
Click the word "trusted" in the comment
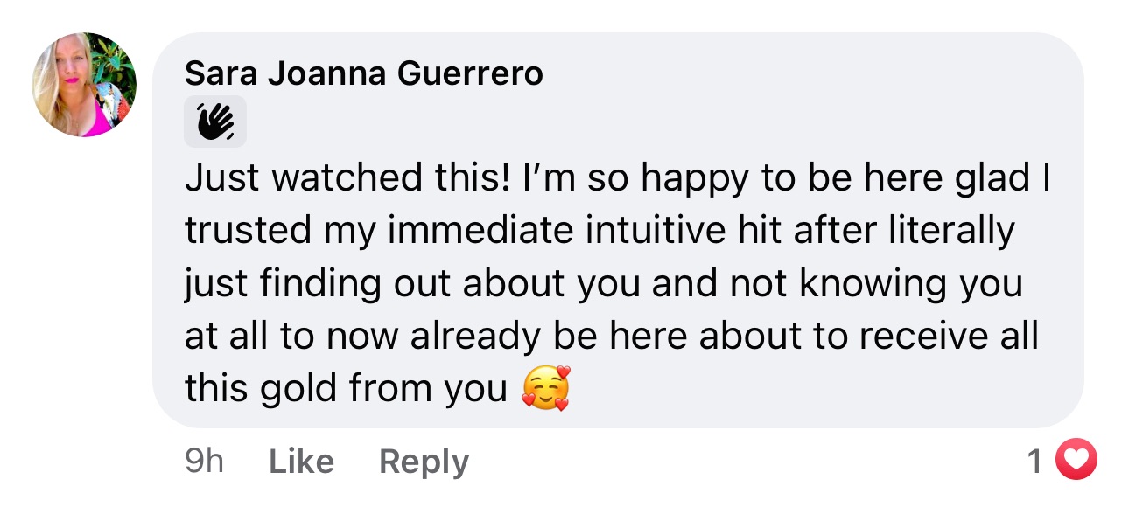tap(248, 232)
